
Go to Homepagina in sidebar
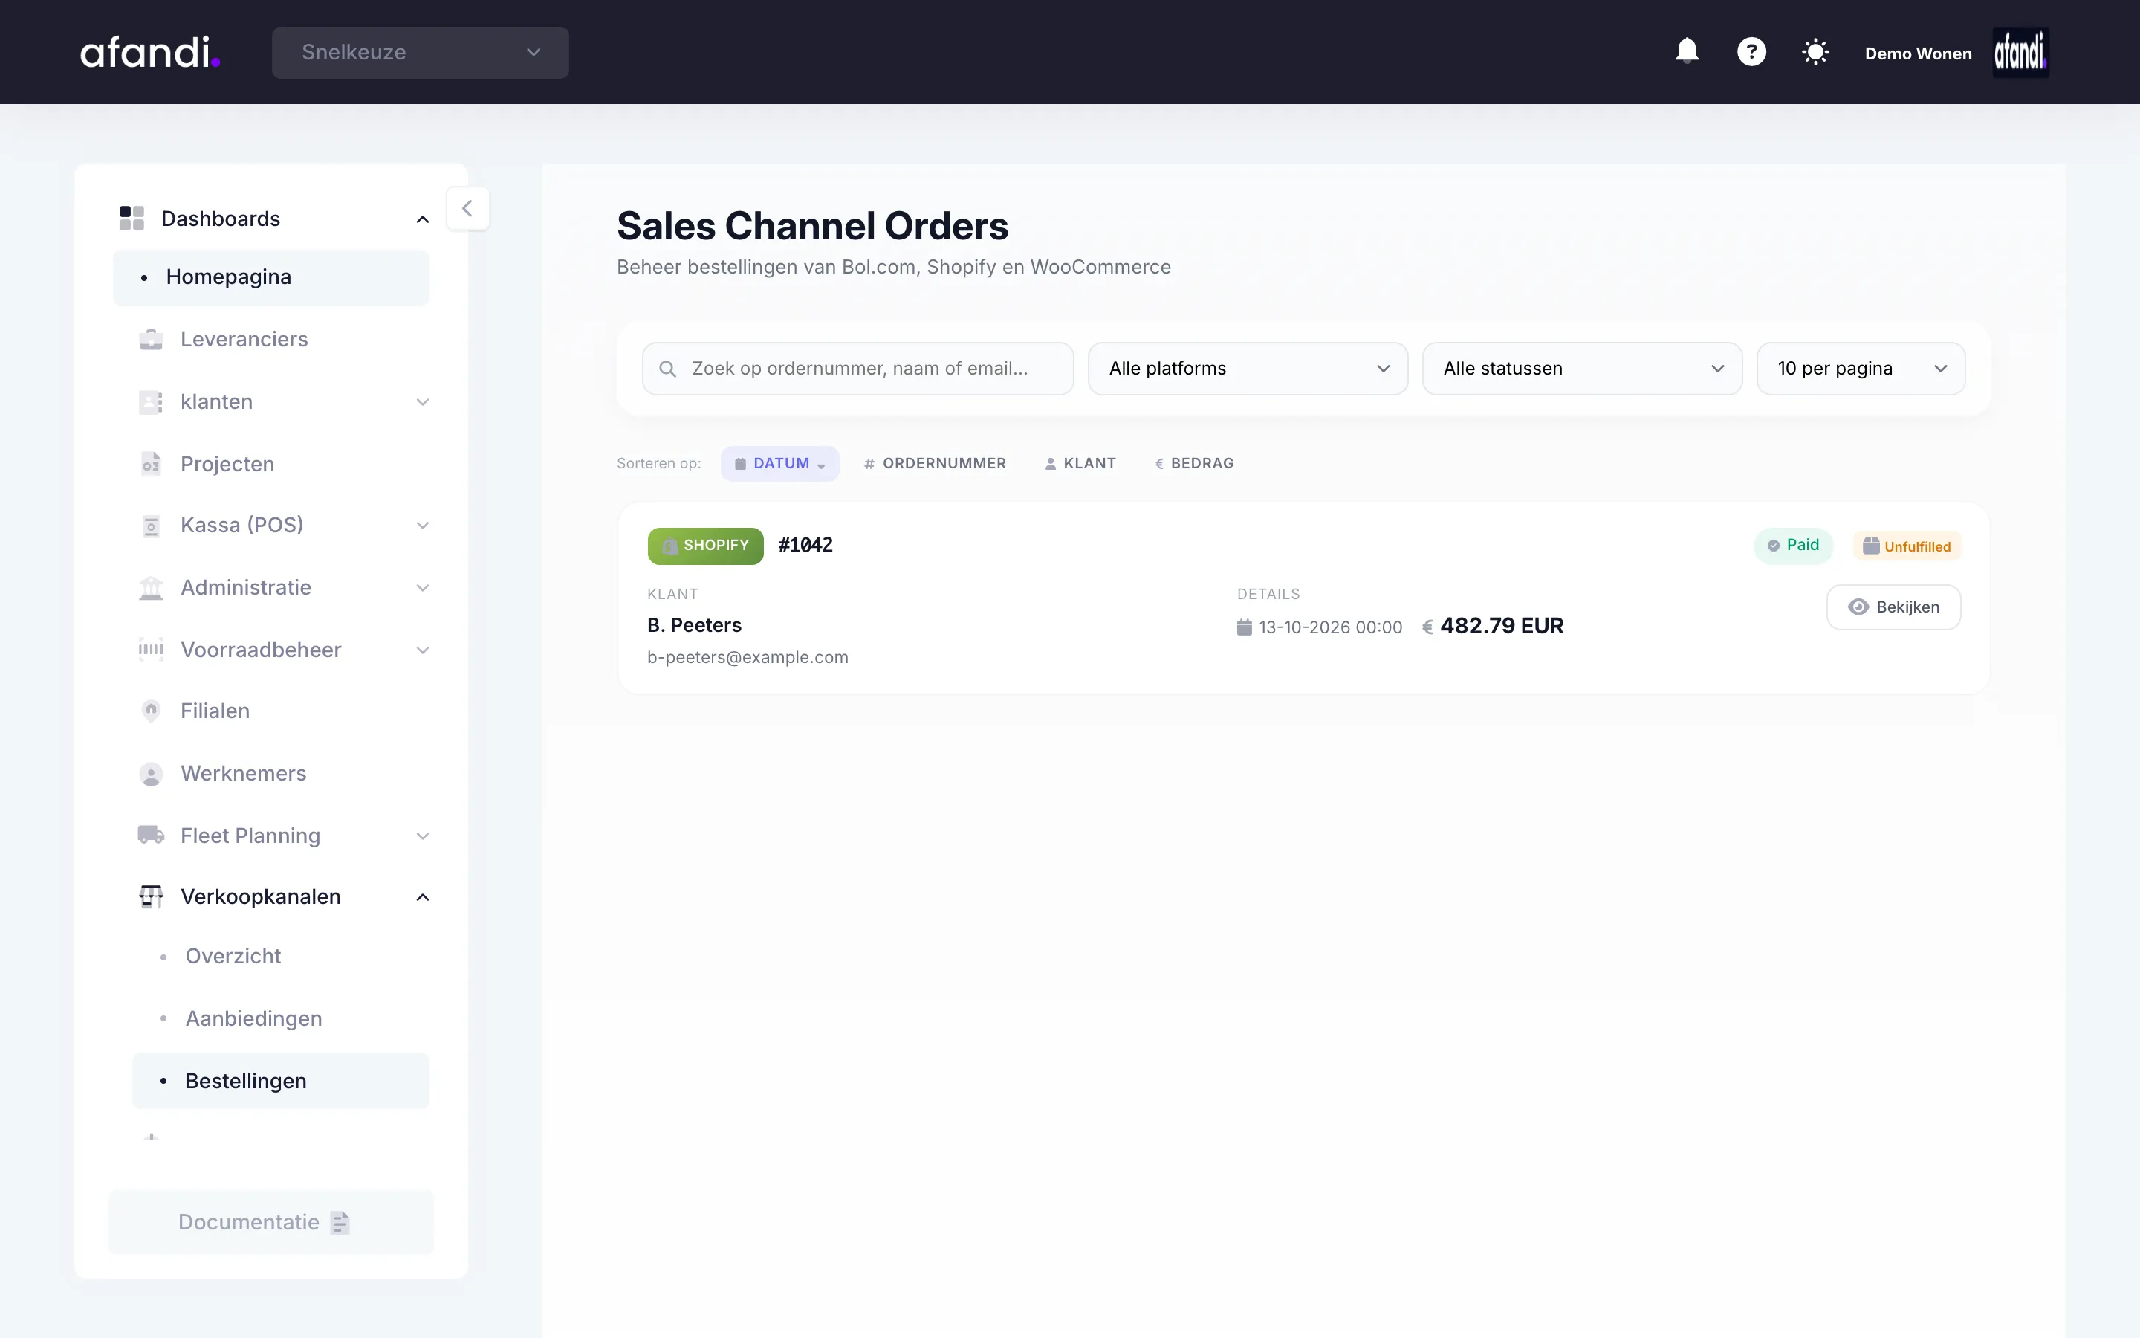tap(271, 277)
